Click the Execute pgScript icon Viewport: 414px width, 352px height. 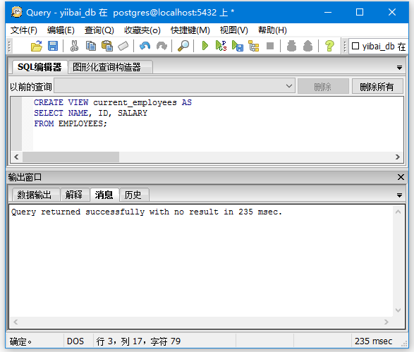[221, 46]
